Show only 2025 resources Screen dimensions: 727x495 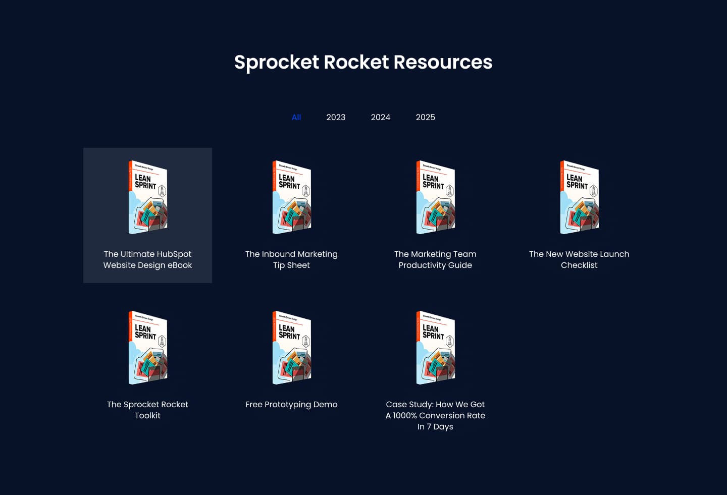425,117
